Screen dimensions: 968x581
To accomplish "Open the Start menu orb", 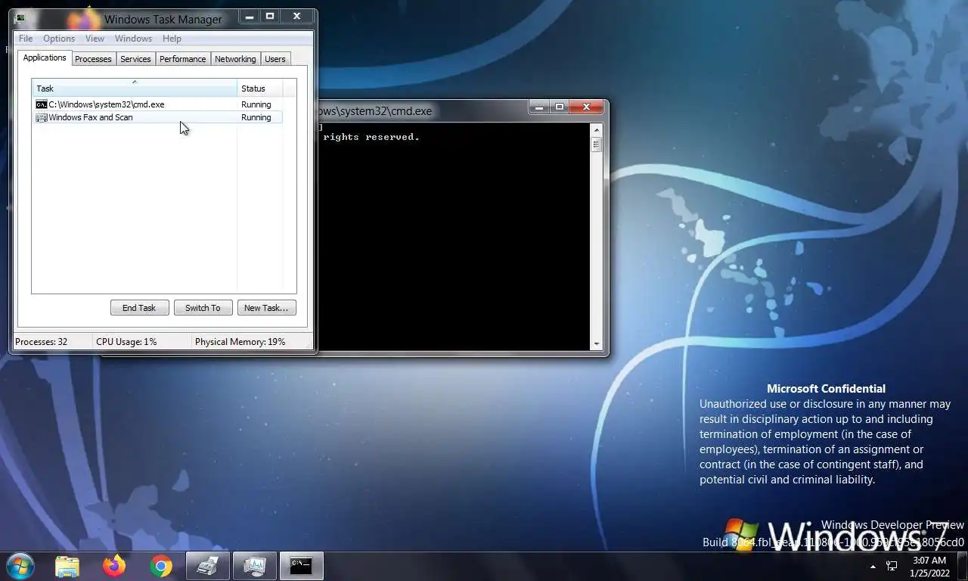I will [x=19, y=566].
